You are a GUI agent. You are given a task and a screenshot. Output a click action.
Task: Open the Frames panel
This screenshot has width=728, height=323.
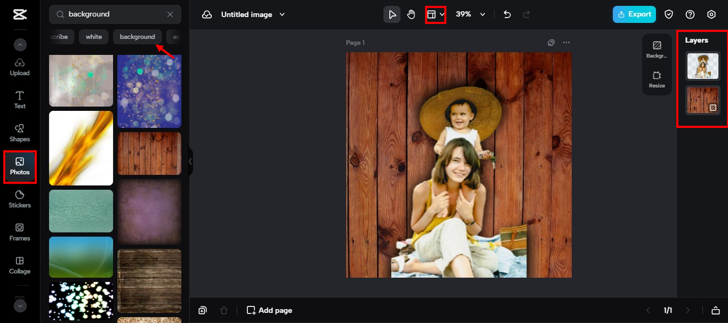pyautogui.click(x=20, y=233)
